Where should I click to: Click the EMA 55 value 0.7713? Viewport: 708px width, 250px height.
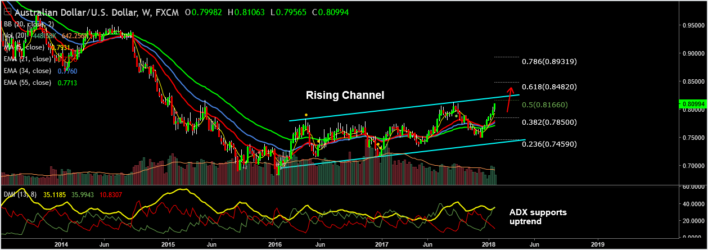coord(67,83)
